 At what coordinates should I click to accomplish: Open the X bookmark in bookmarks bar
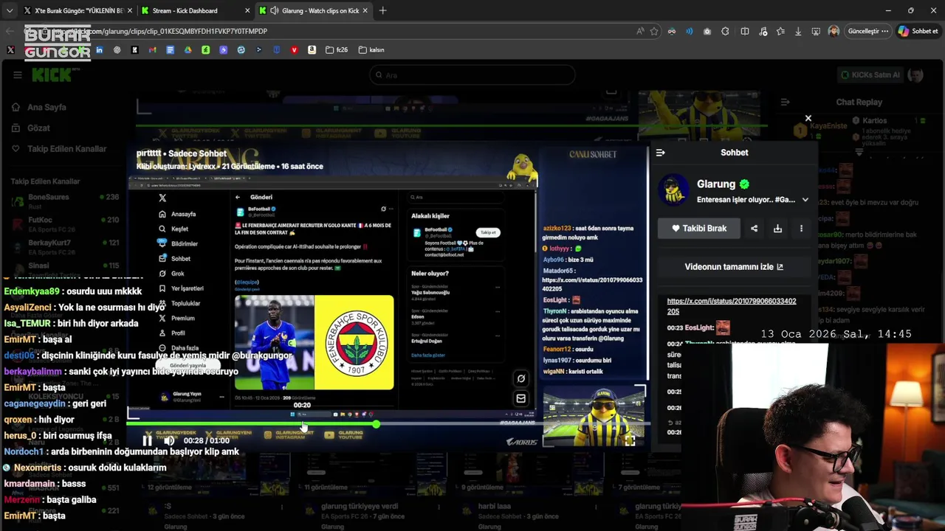click(x=10, y=50)
